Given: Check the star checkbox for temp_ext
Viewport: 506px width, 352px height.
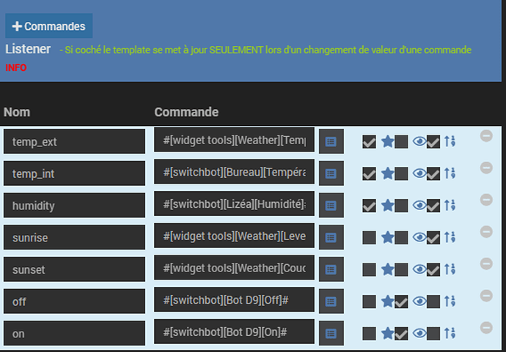Looking at the screenshot, I should pyautogui.click(x=401, y=142).
